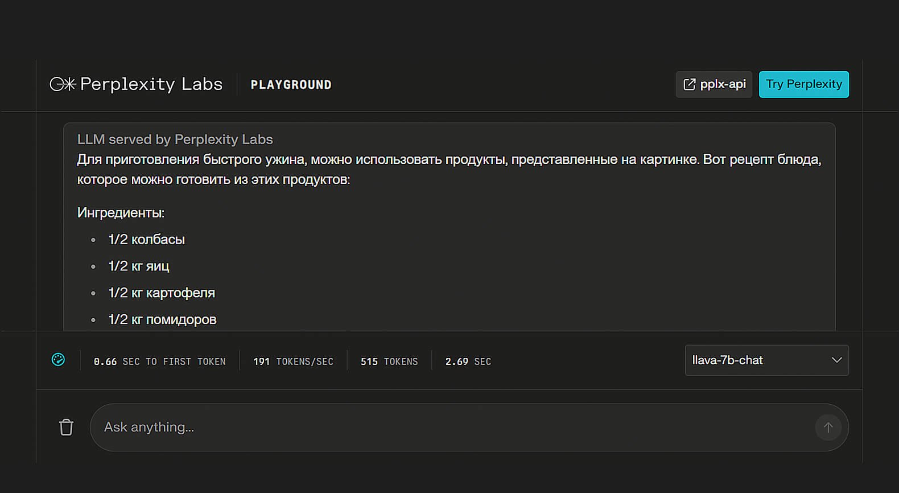Click the '191 TOKENS/SEC' stat

[x=293, y=361]
